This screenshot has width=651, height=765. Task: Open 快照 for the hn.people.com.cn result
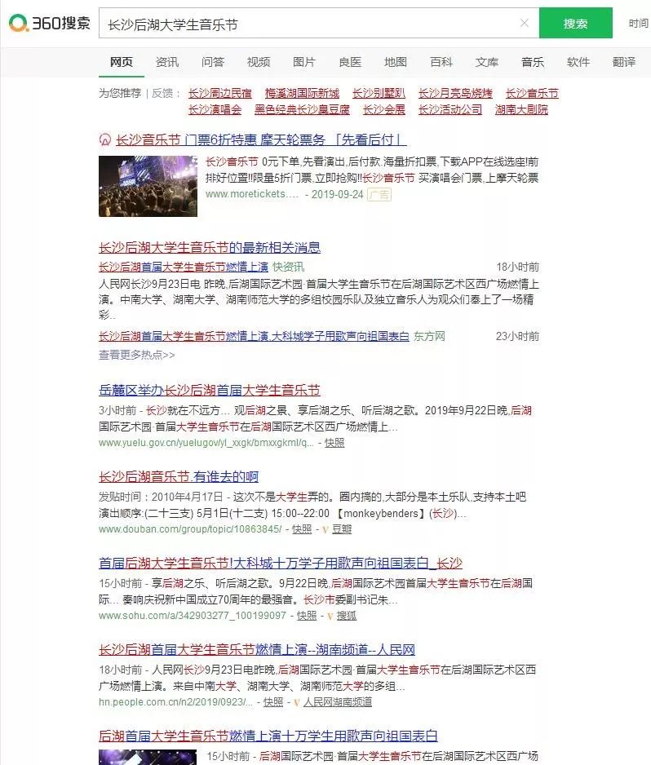[x=272, y=701]
